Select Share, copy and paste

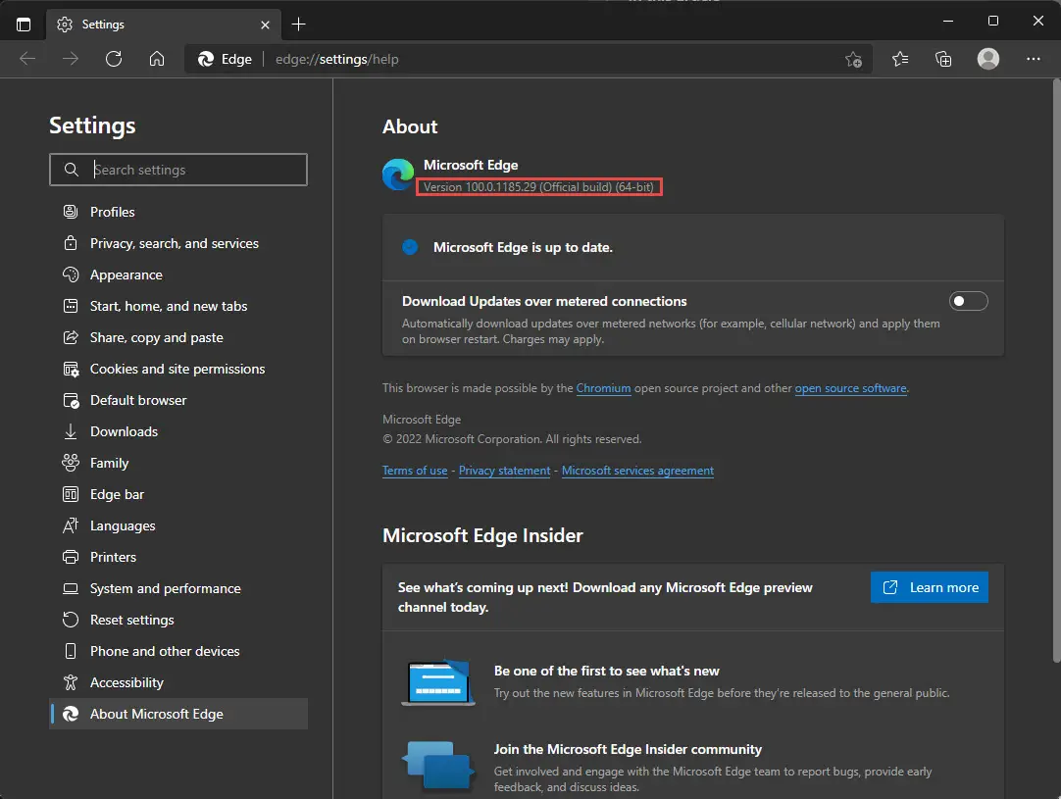(178, 337)
